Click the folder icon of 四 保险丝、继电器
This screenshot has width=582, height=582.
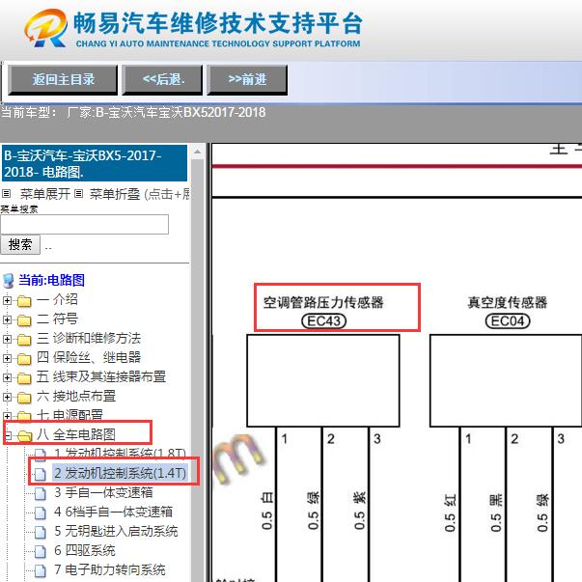pyautogui.click(x=24, y=358)
